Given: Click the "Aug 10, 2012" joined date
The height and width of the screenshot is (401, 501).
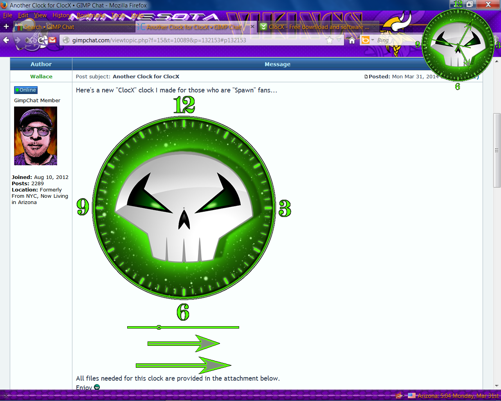Looking at the screenshot, I should click(x=51, y=177).
